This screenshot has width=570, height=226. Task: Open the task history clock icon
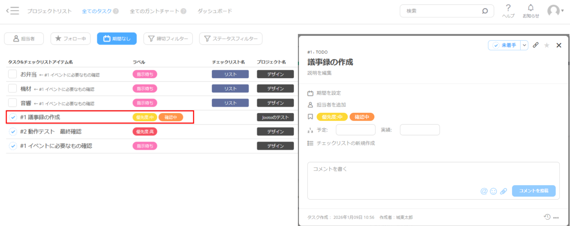tap(547, 217)
